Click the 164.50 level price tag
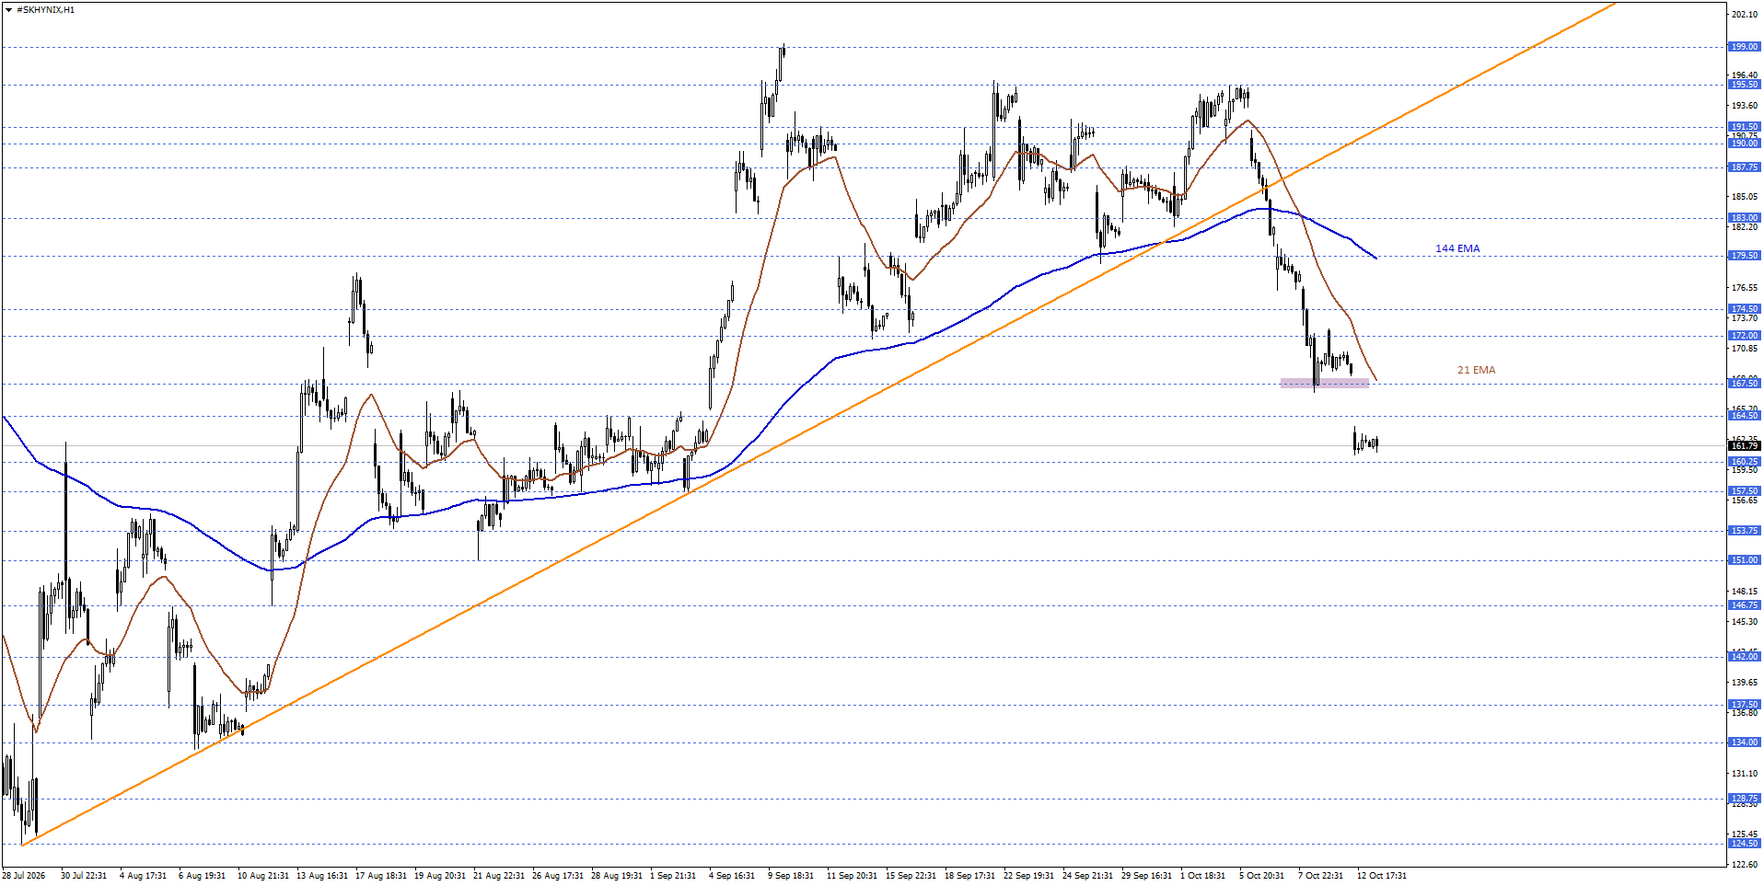This screenshot has height=886, width=1764. click(x=1745, y=416)
